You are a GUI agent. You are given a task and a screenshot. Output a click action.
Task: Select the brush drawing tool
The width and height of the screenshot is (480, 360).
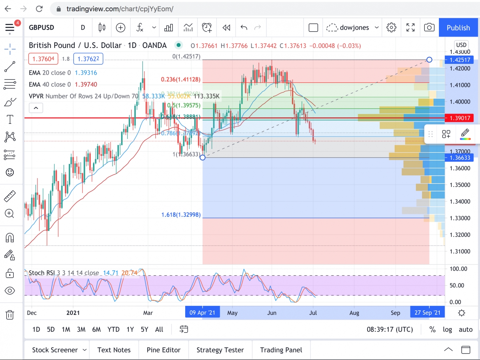(x=10, y=102)
